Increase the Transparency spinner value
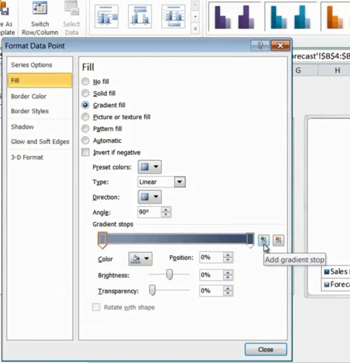This screenshot has width=350, height=363. click(228, 288)
